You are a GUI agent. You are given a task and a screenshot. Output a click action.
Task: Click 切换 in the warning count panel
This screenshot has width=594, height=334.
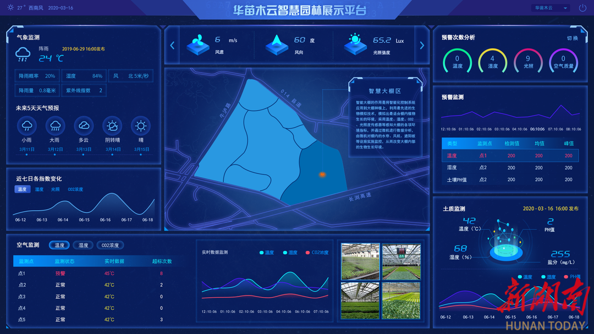572,38
